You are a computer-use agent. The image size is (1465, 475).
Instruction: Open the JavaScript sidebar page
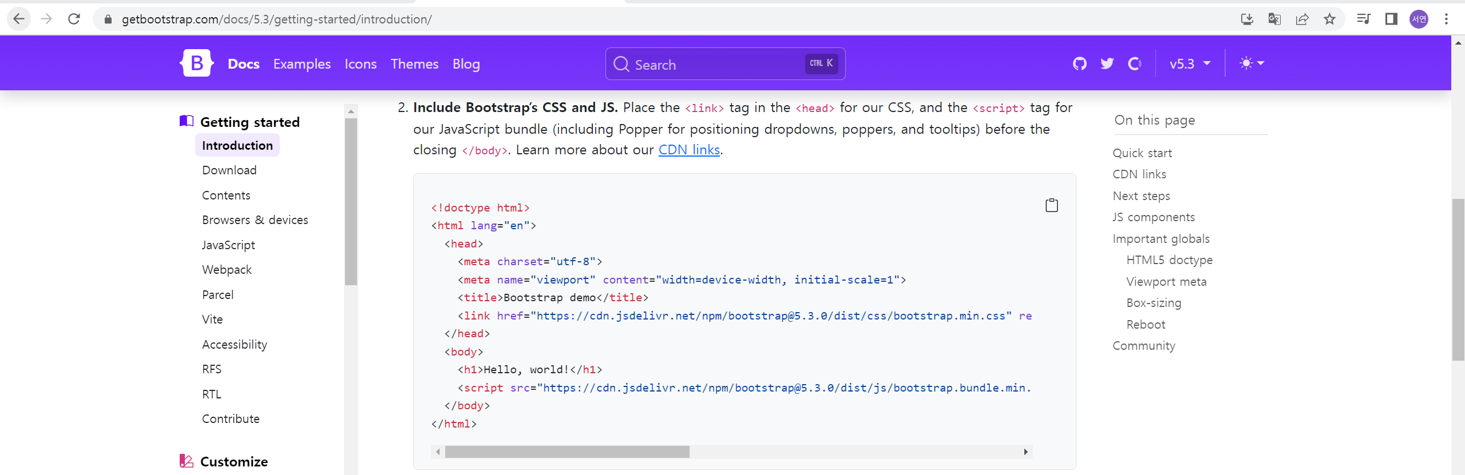point(228,245)
